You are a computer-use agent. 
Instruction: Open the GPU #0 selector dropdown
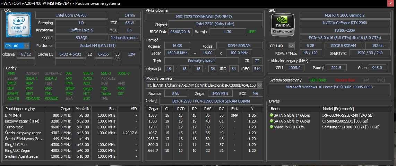point(281,46)
